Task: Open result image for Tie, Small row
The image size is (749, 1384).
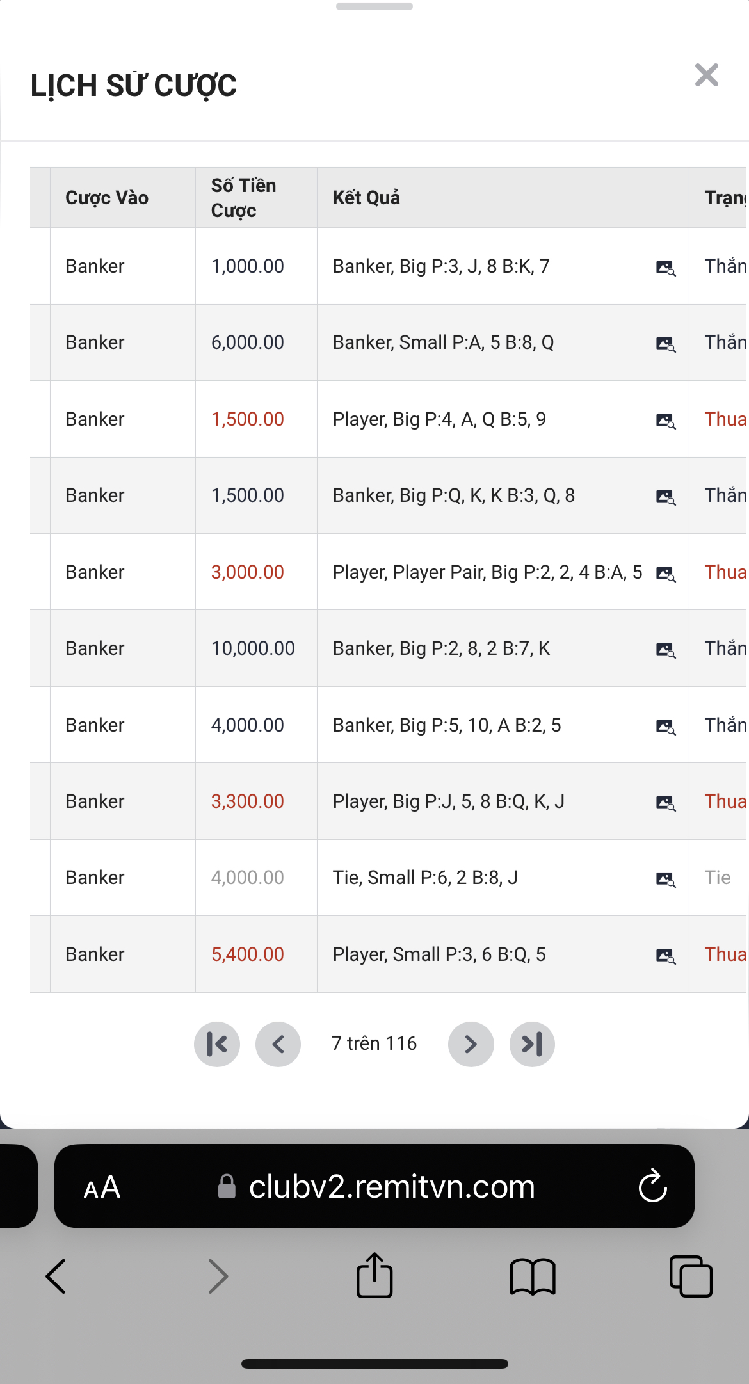Action: pos(666,879)
